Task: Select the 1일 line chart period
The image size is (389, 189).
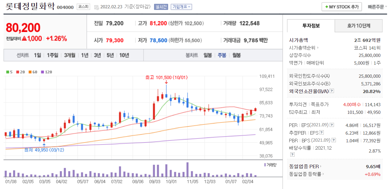Action: tap(37, 55)
